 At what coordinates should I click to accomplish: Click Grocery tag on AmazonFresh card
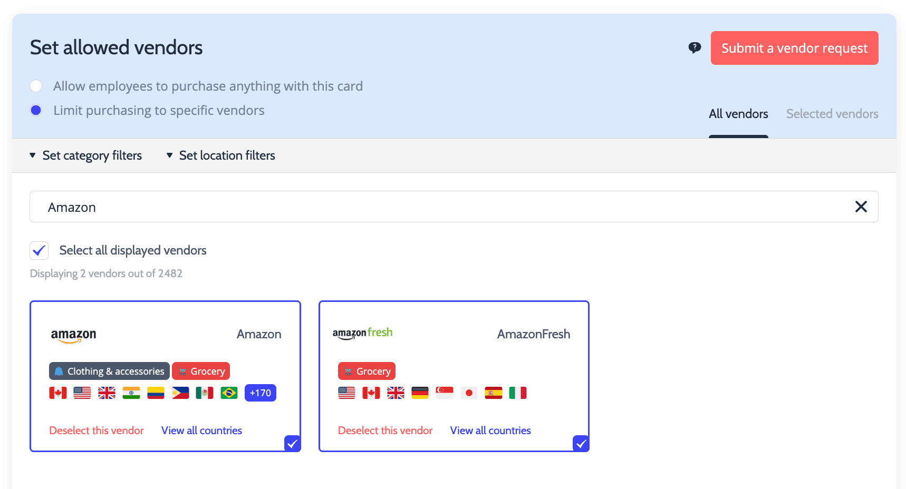click(x=367, y=371)
